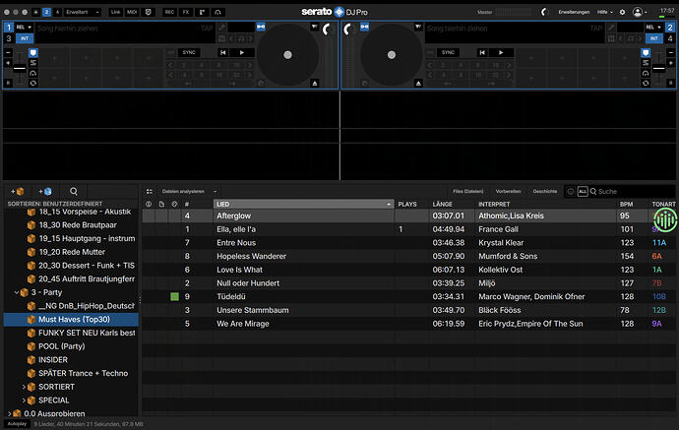Viewport: 679px width, 430px height.
Task: Open the Serato settings gear
Action: (622, 12)
